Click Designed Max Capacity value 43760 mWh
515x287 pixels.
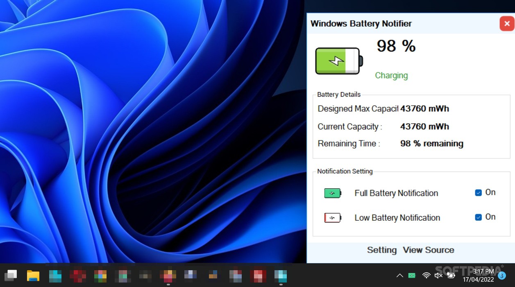coord(424,109)
